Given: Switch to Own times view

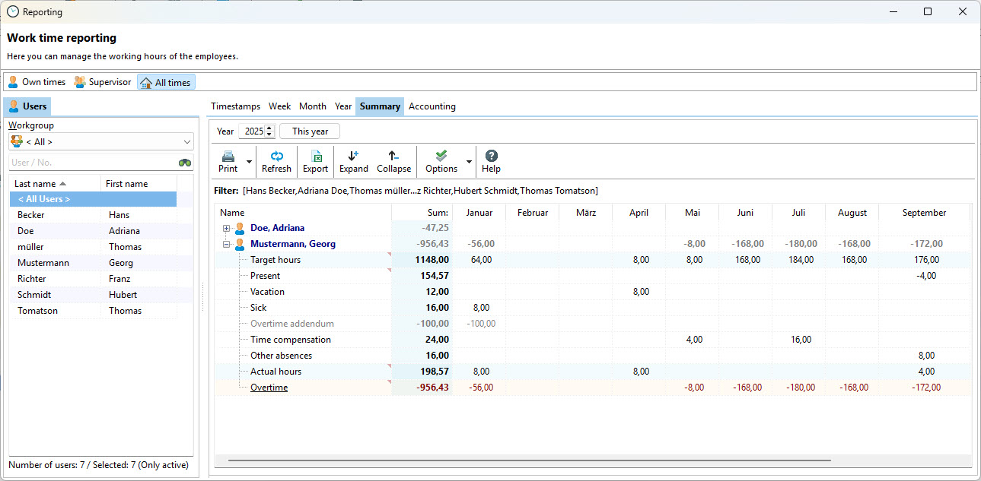Looking at the screenshot, I should [x=37, y=82].
